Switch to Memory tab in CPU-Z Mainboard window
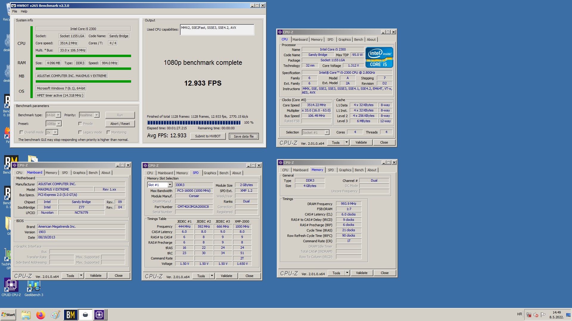Image resolution: width=572 pixels, height=321 pixels. point(51,173)
